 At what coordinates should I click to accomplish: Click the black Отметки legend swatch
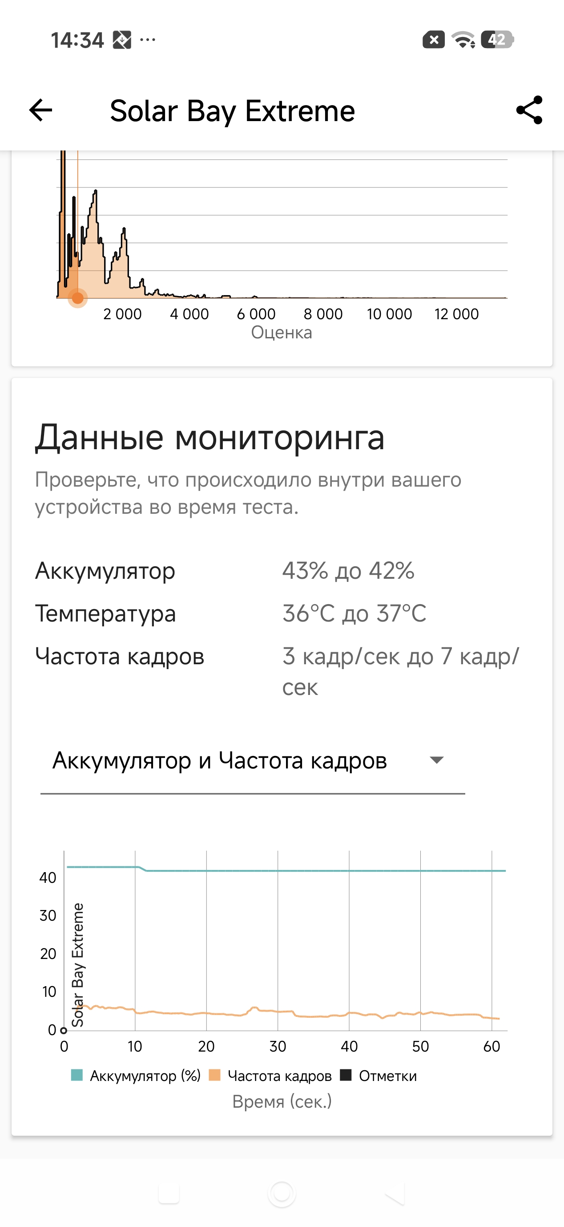[346, 1075]
